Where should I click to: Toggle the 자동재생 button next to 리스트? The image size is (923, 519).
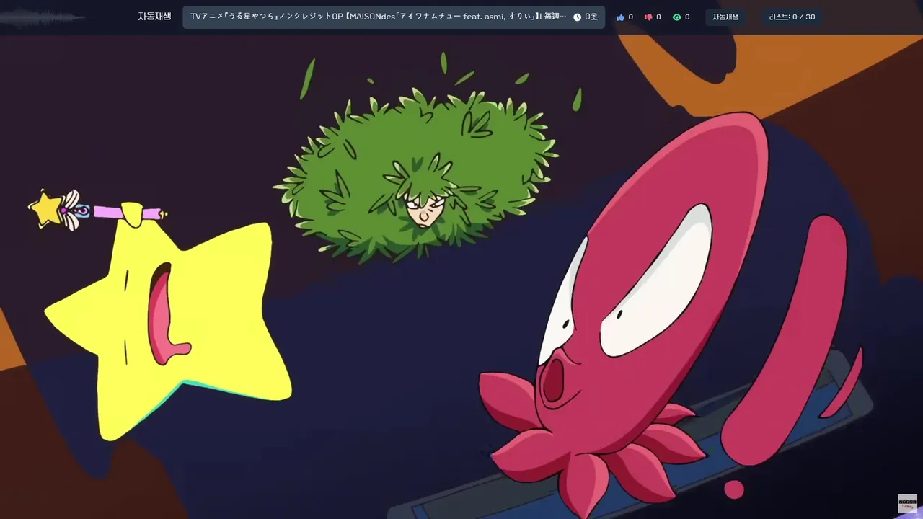pos(725,17)
